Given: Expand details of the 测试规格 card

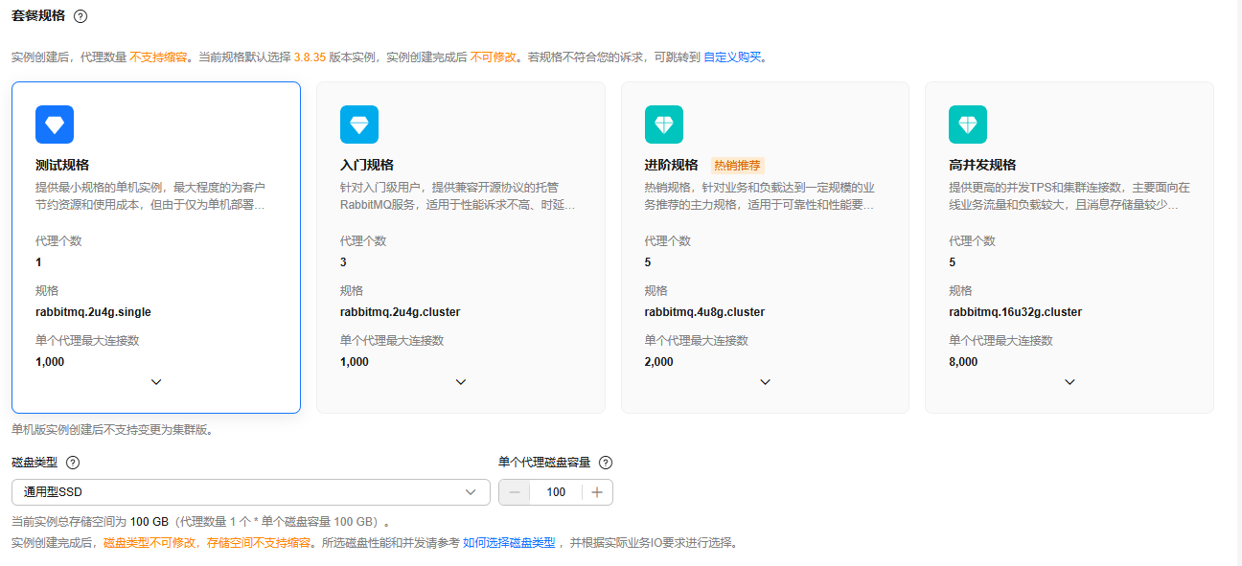Looking at the screenshot, I should 156,382.
